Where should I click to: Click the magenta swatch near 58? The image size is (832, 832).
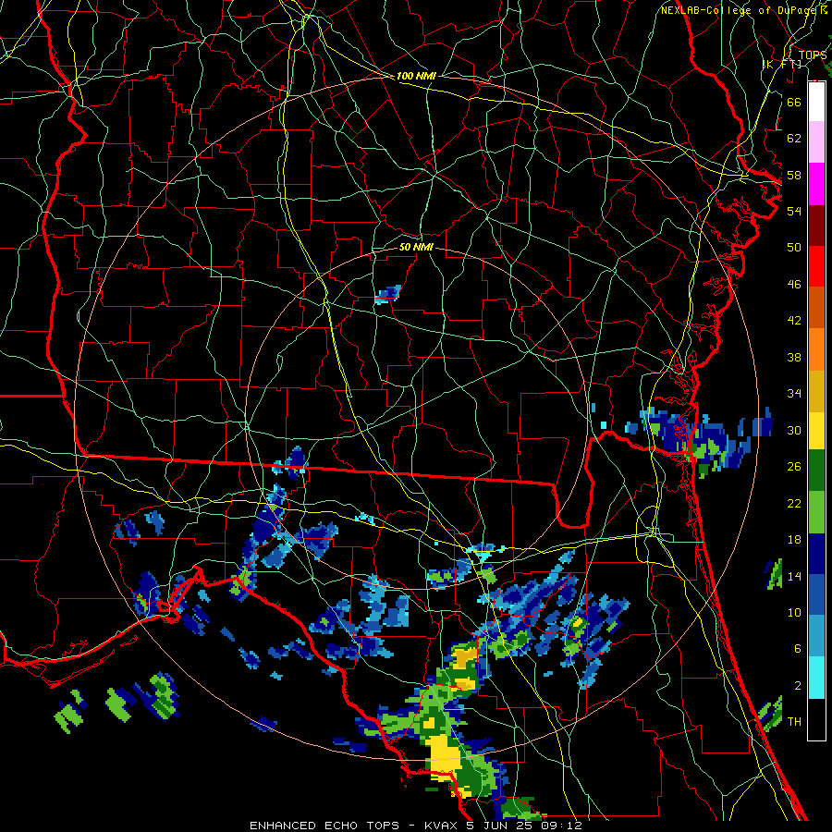click(x=816, y=184)
